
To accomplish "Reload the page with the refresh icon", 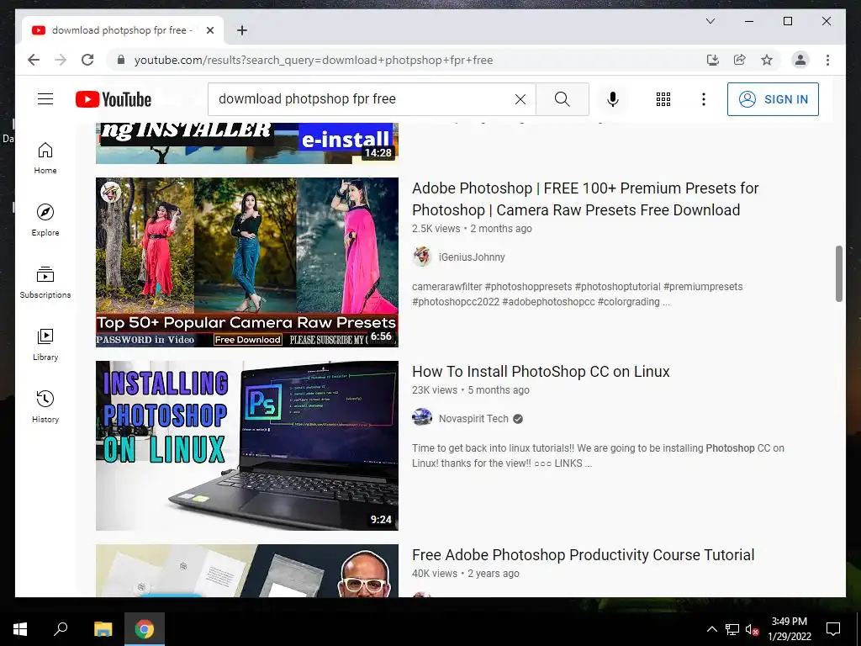I will [x=87, y=60].
